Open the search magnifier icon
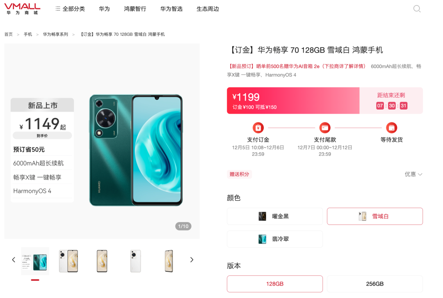The image size is (443, 298). pos(417,9)
